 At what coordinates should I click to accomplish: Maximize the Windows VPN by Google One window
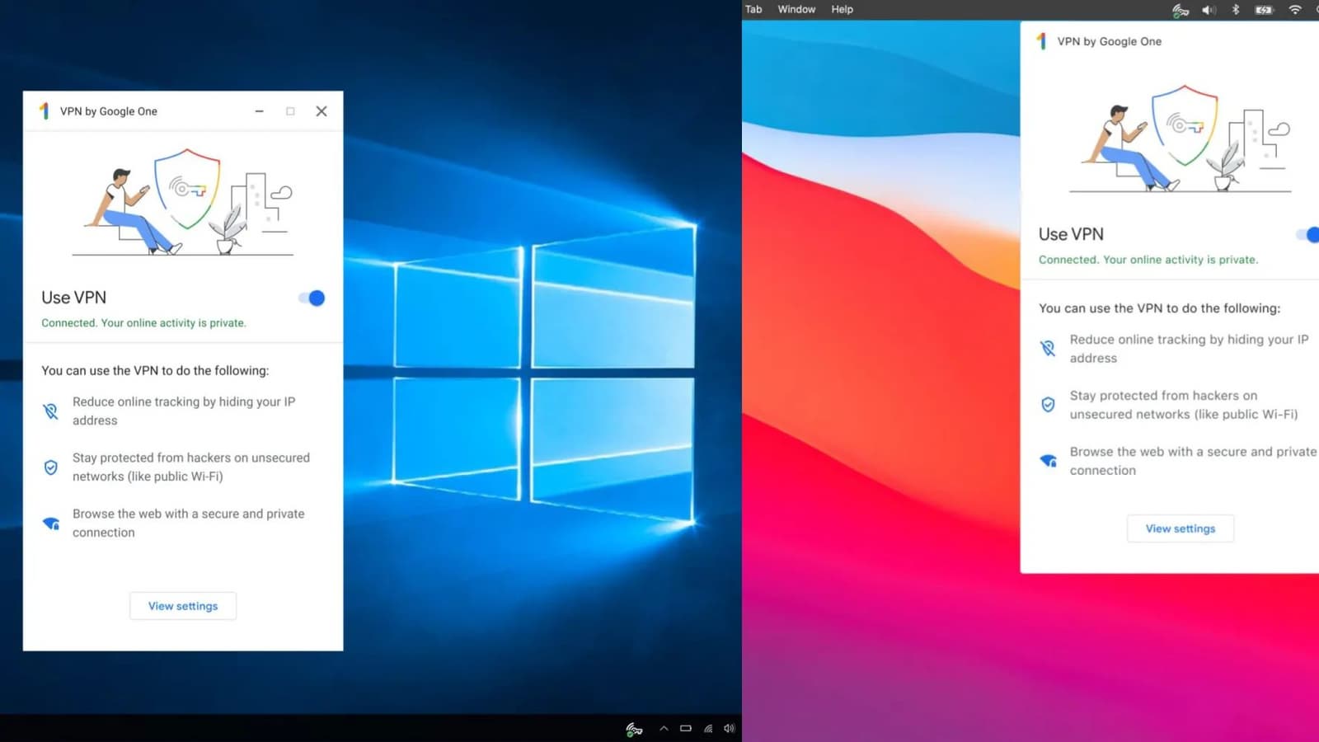pos(290,111)
